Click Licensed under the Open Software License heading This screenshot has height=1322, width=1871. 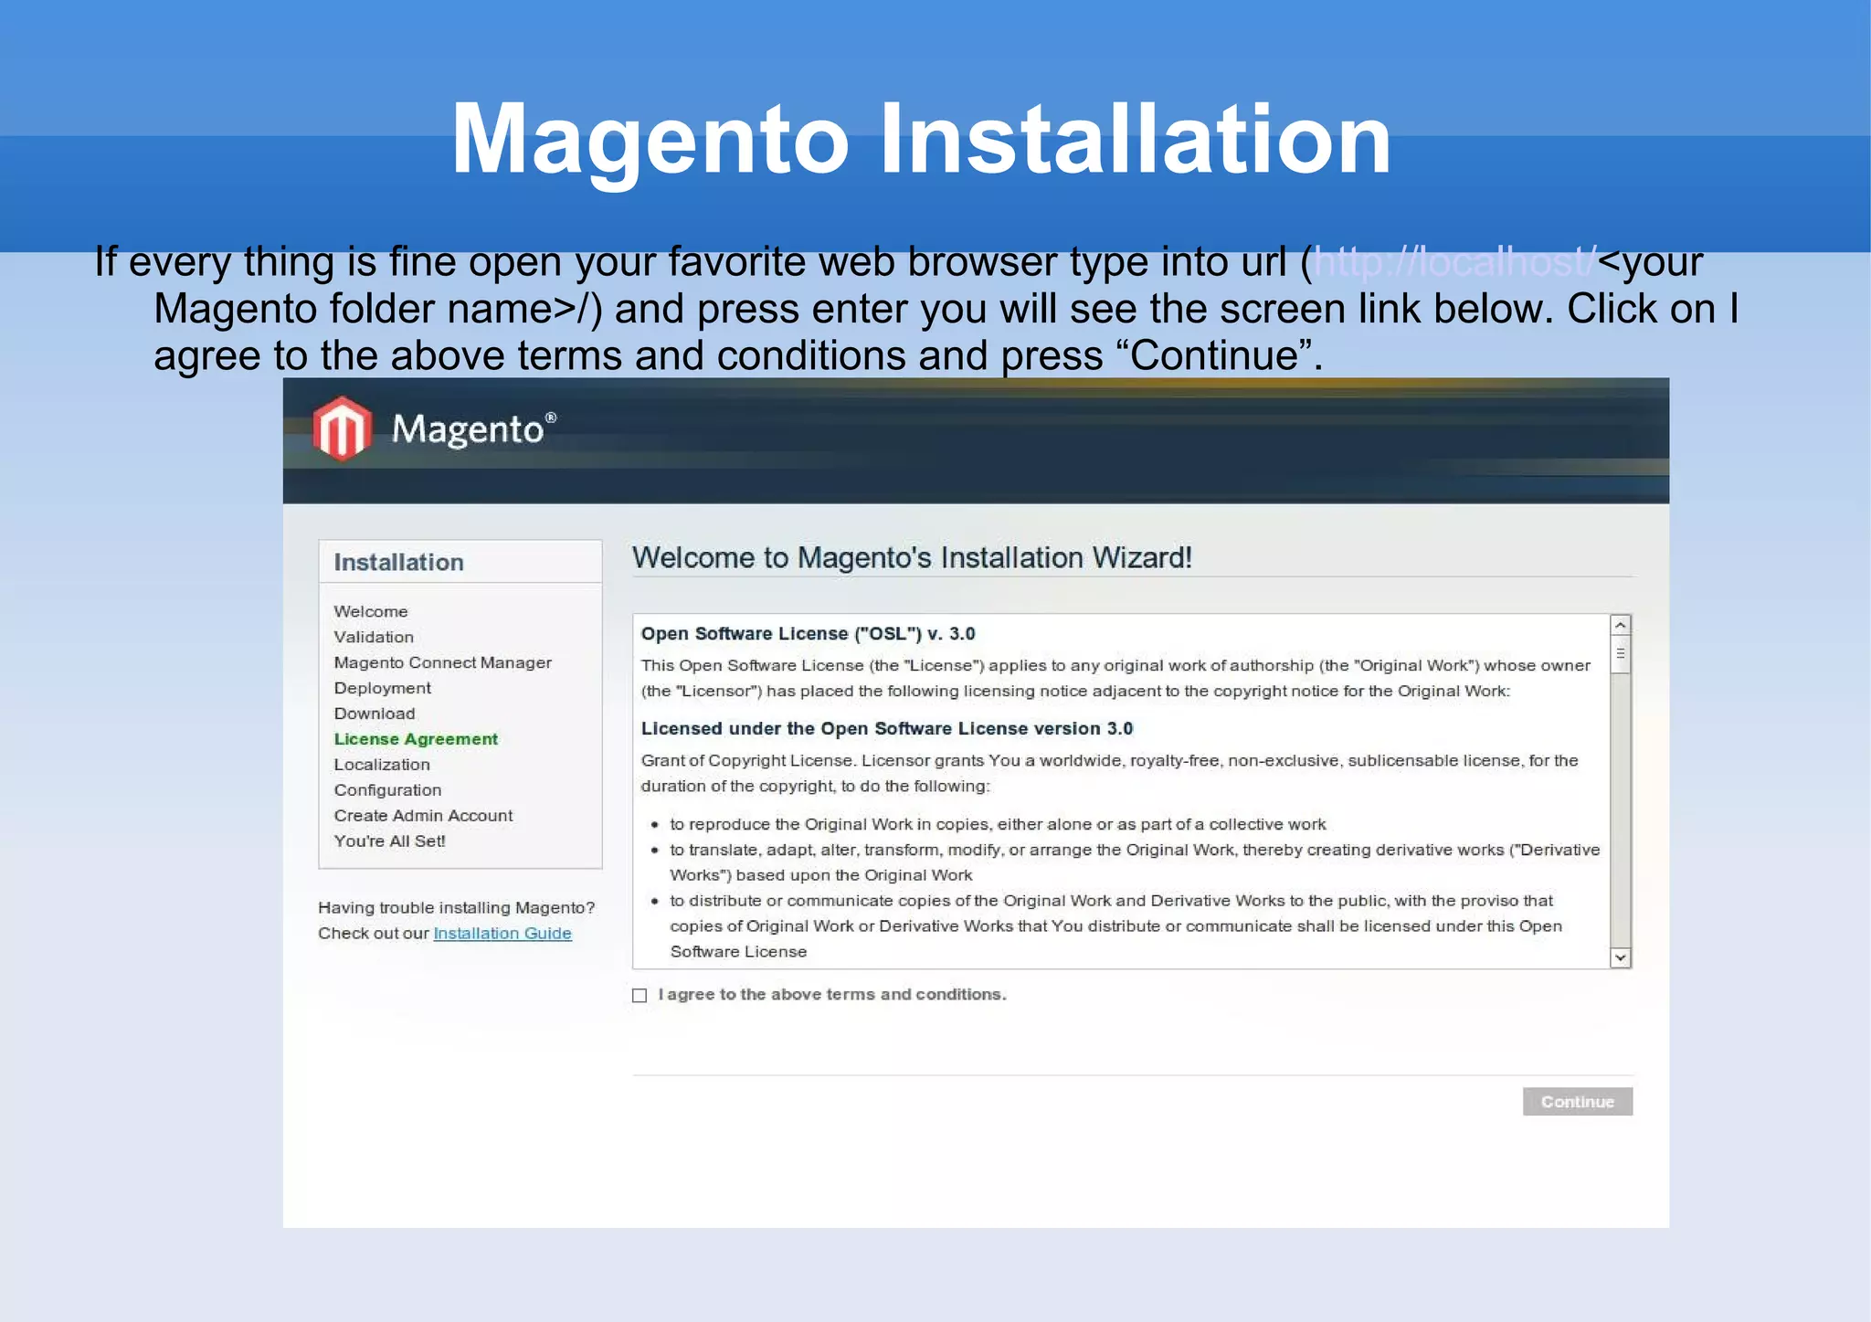point(886,728)
